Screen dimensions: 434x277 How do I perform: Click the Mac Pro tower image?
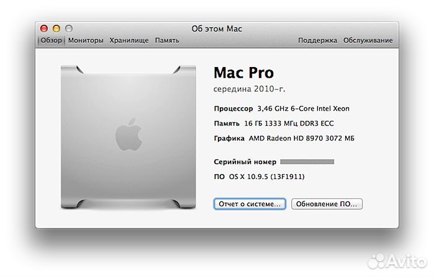[x=128, y=137]
